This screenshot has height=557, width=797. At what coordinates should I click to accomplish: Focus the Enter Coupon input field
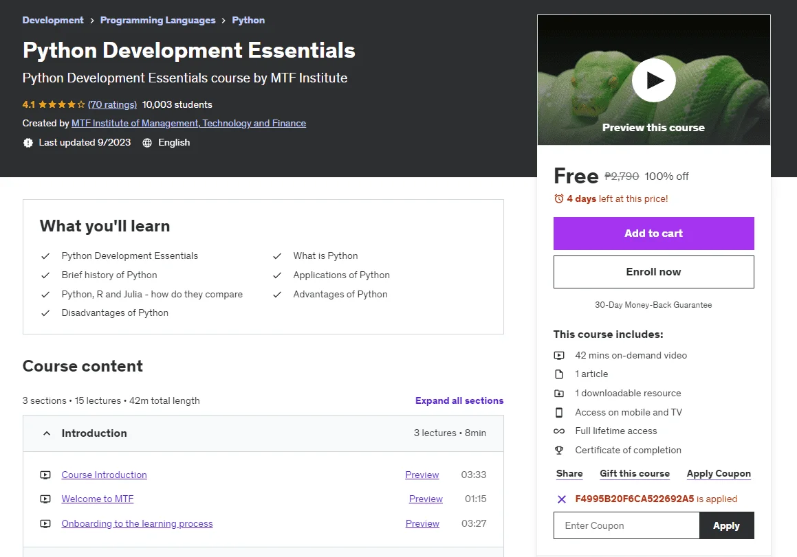coord(626,525)
